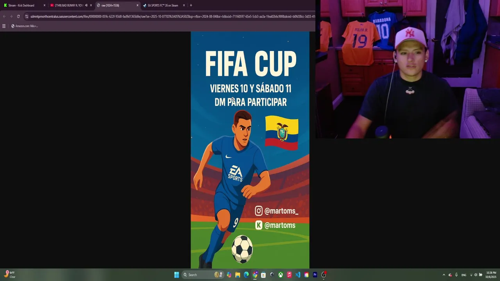500x281 pixels.
Task: Mute the audio icon on the BAD BUNNY tab
Action: [86, 5]
